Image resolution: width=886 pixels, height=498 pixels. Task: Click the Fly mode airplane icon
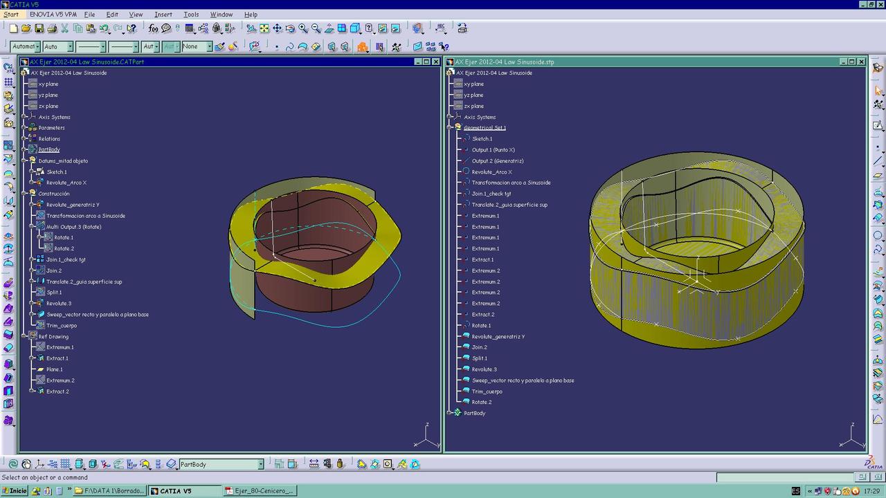coord(251,28)
